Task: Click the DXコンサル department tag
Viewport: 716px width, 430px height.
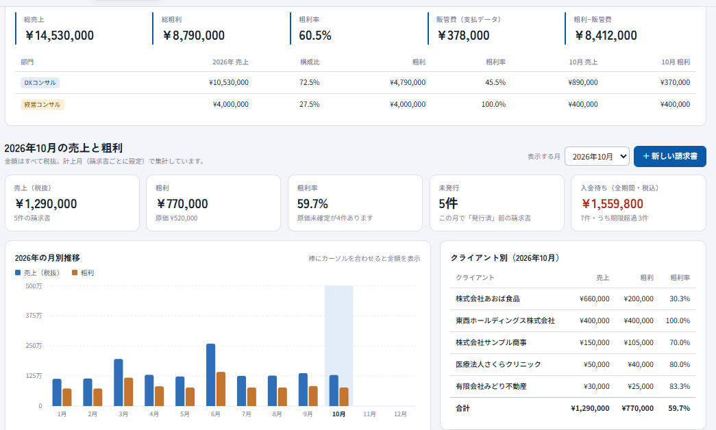Action: click(x=40, y=83)
